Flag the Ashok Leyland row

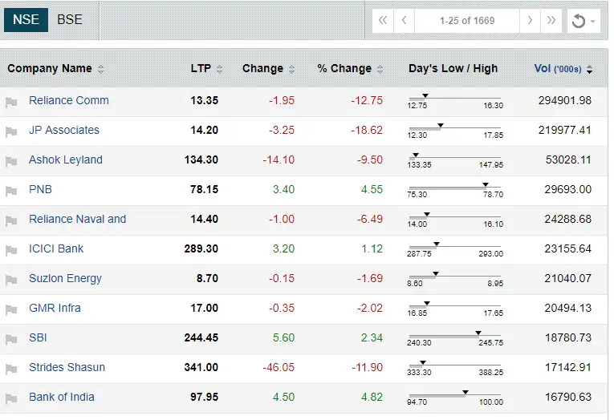point(11,162)
